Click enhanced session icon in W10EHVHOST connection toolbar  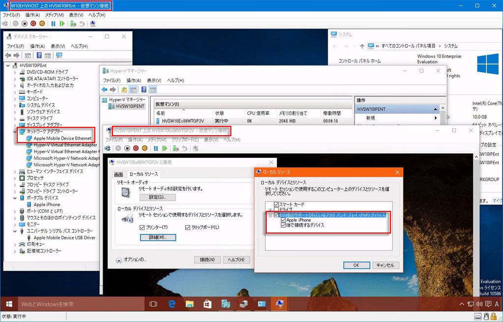tap(93, 24)
